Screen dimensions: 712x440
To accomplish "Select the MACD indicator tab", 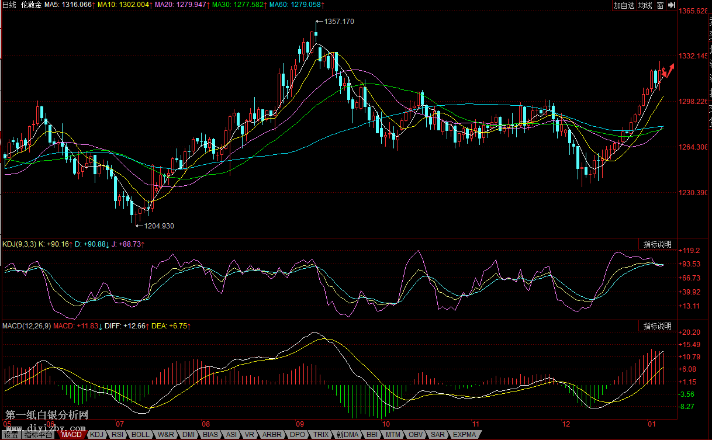I will point(72,435).
